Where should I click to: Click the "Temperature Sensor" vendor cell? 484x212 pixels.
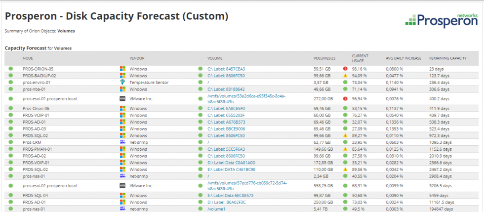coord(149,83)
